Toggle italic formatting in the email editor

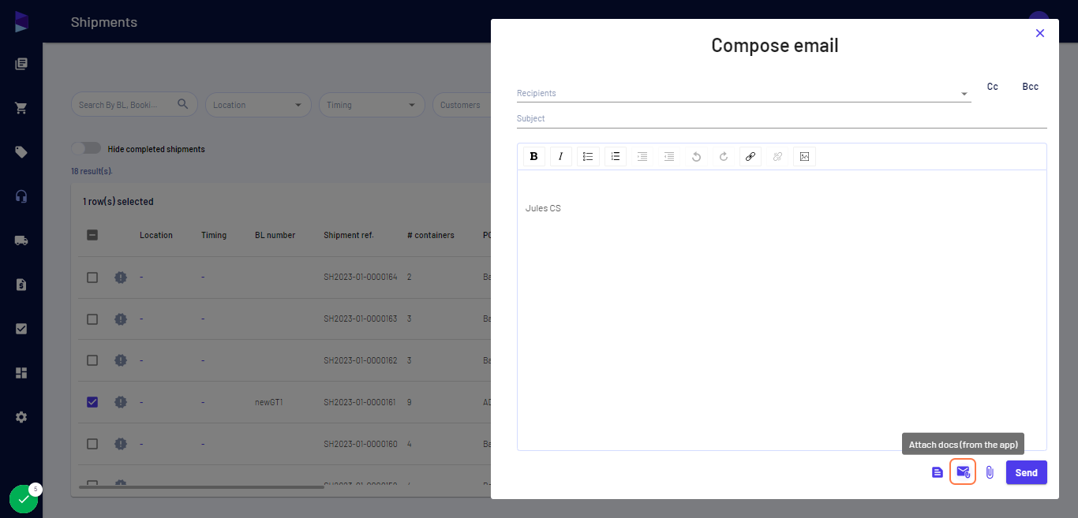[561, 156]
